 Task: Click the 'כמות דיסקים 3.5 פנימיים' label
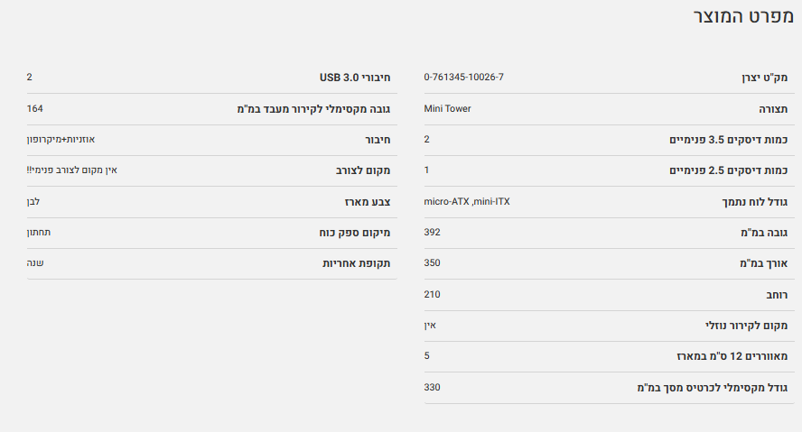click(x=728, y=140)
